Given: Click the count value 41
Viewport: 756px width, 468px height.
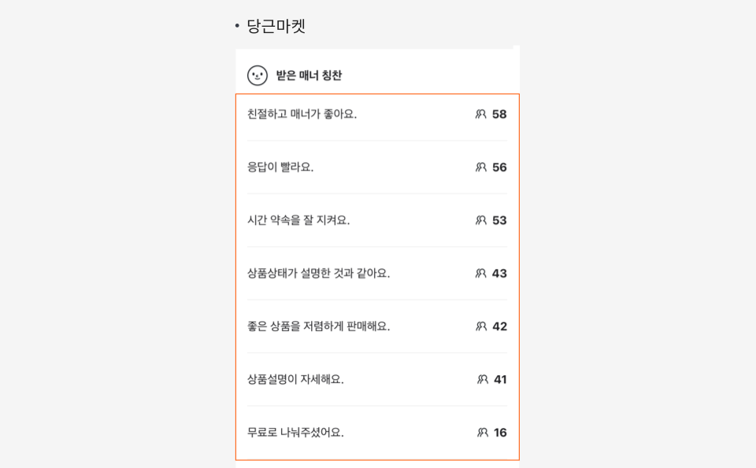Looking at the screenshot, I should point(501,379).
